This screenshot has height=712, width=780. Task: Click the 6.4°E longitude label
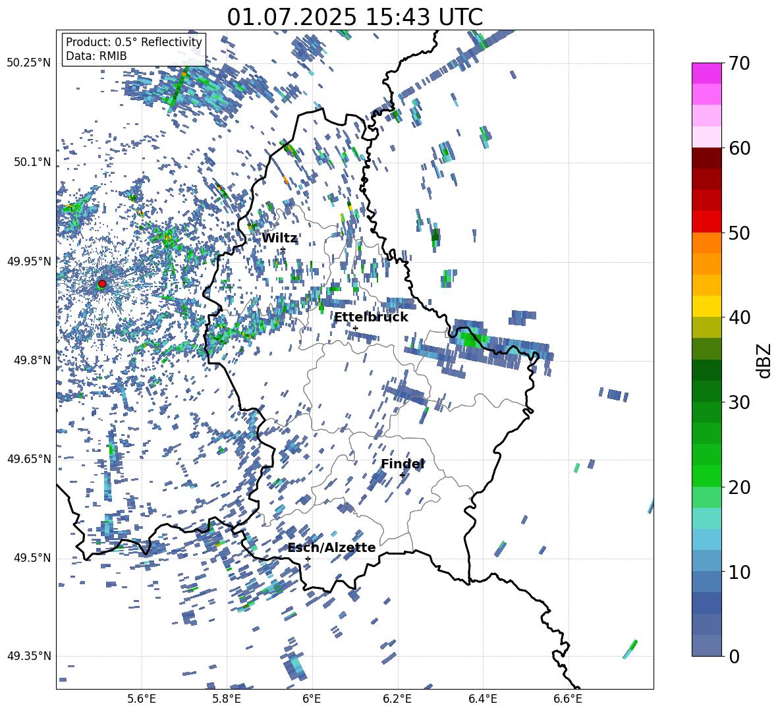(482, 699)
